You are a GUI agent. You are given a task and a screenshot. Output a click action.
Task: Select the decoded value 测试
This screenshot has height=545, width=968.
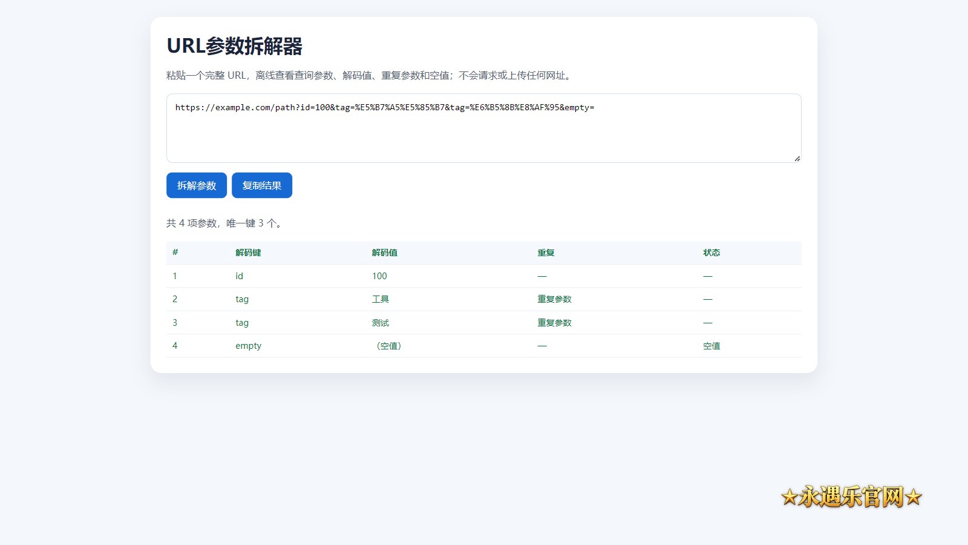(x=381, y=323)
